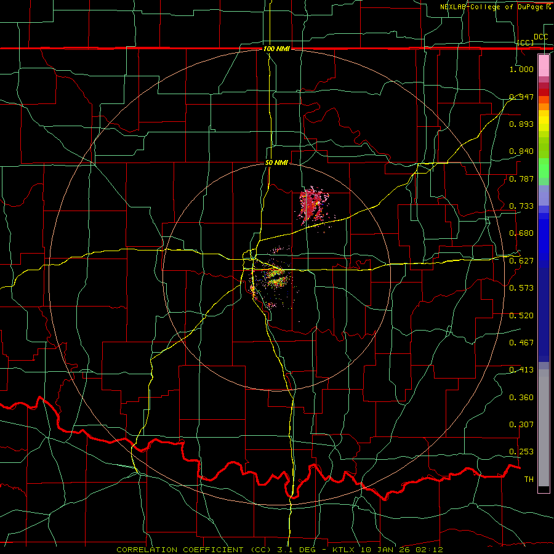The height and width of the screenshot is (554, 554).
Task: Select the 0.253 scale value
Action: [521, 452]
